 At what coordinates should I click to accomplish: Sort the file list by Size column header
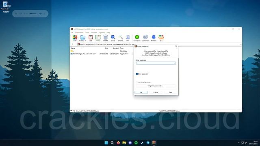click(106, 48)
